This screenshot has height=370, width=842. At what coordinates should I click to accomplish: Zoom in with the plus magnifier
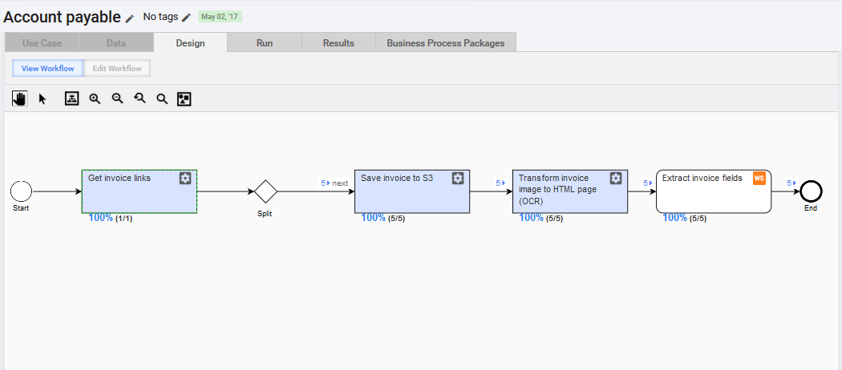coord(95,99)
